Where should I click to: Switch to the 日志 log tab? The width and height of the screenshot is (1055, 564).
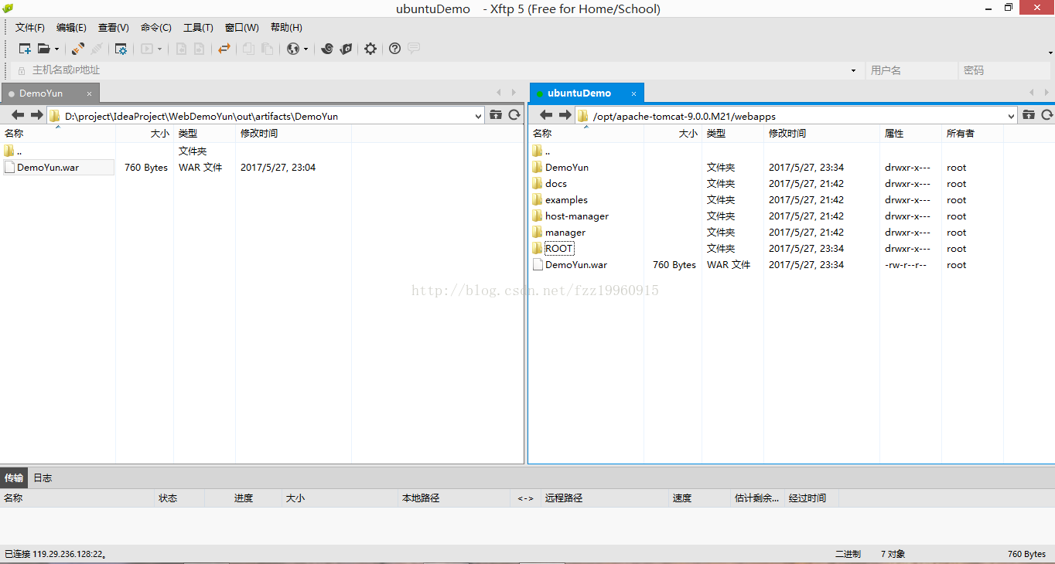coord(43,478)
